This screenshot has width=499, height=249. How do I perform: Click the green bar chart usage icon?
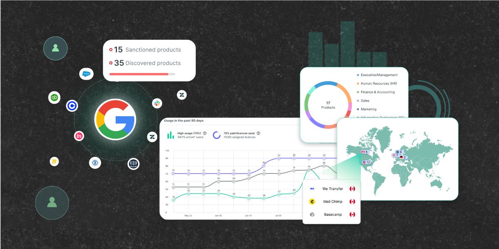point(170,135)
